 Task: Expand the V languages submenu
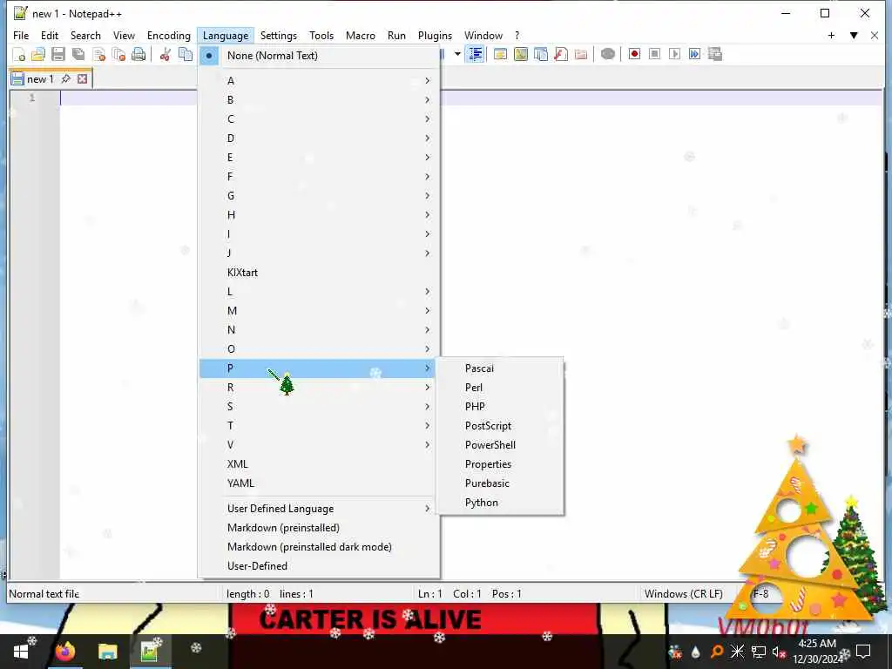[319, 445]
